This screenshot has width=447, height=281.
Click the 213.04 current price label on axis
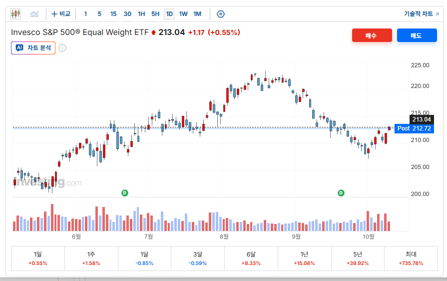pyautogui.click(x=422, y=119)
